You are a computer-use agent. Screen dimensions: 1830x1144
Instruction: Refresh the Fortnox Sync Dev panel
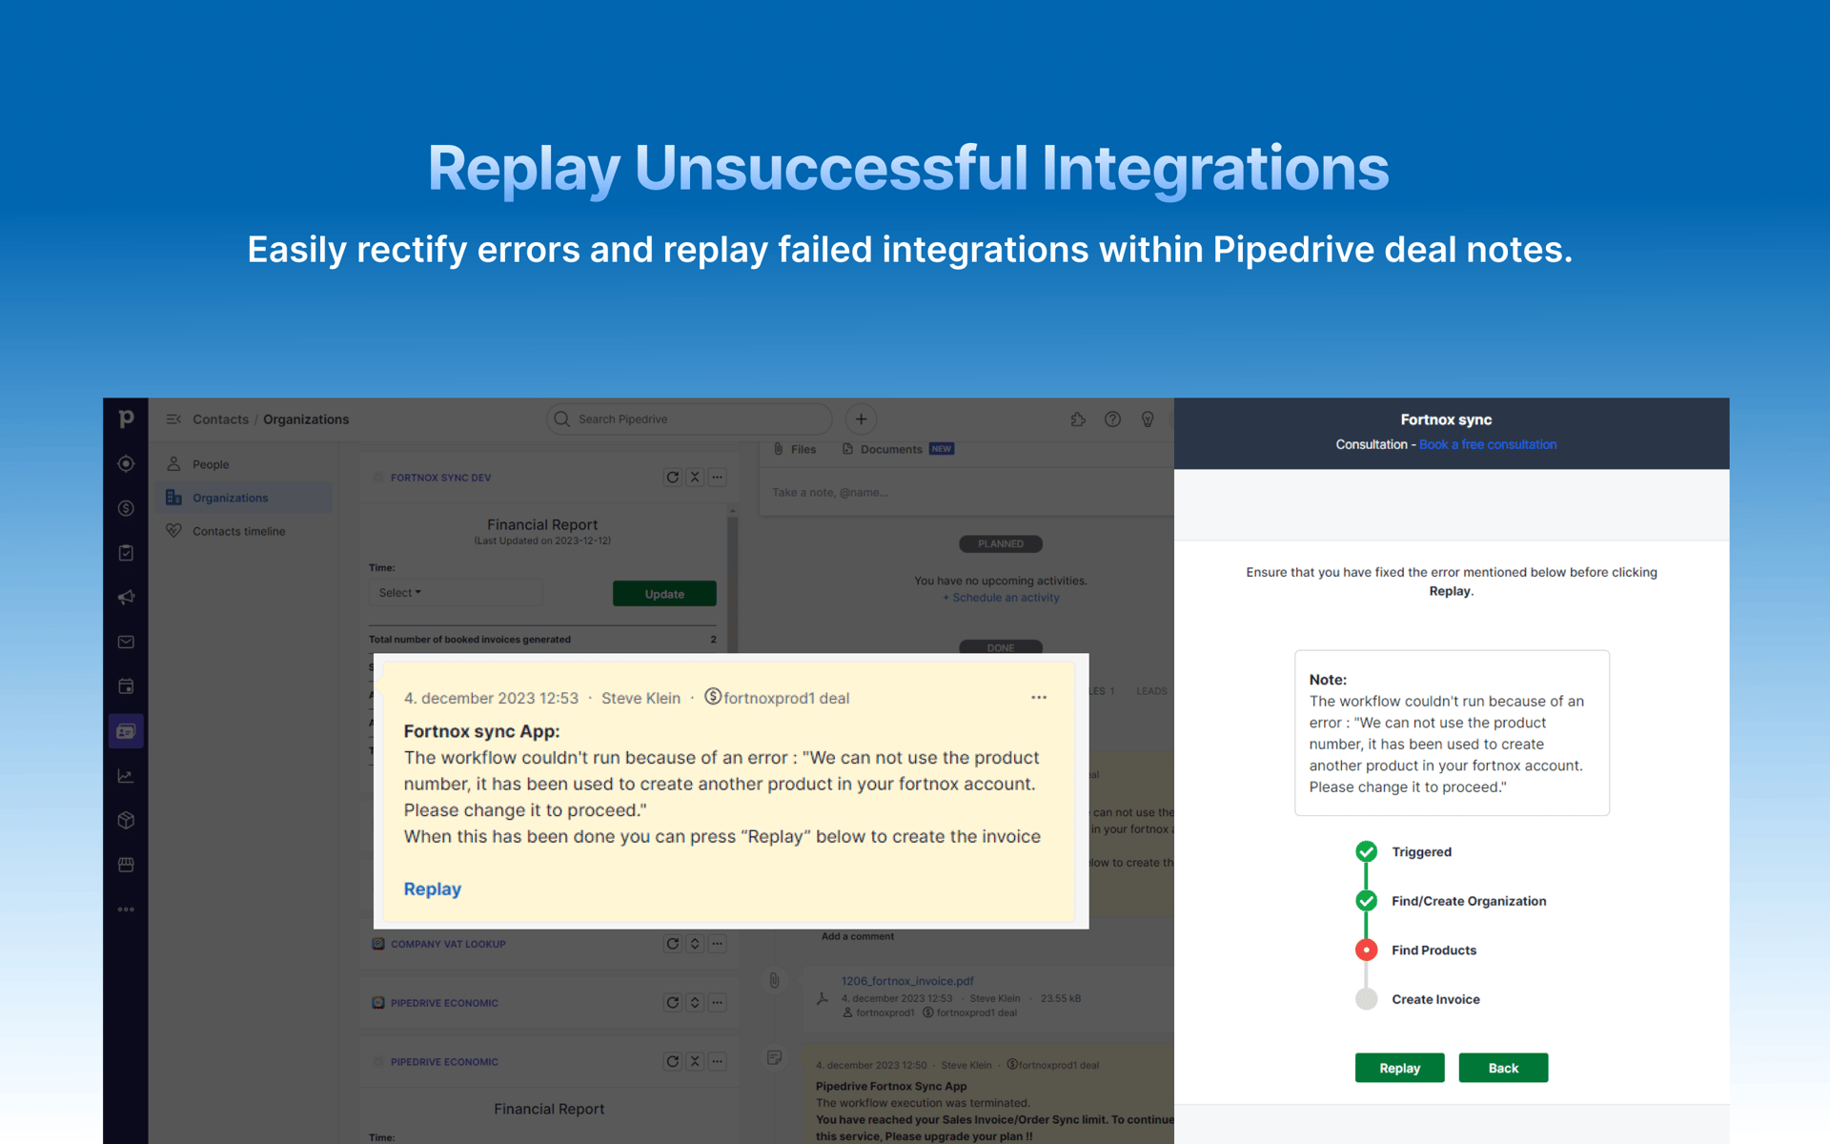click(x=673, y=478)
